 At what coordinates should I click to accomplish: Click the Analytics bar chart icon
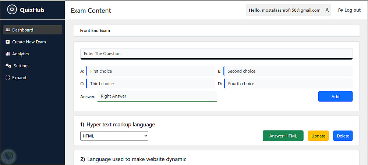[x=8, y=54]
